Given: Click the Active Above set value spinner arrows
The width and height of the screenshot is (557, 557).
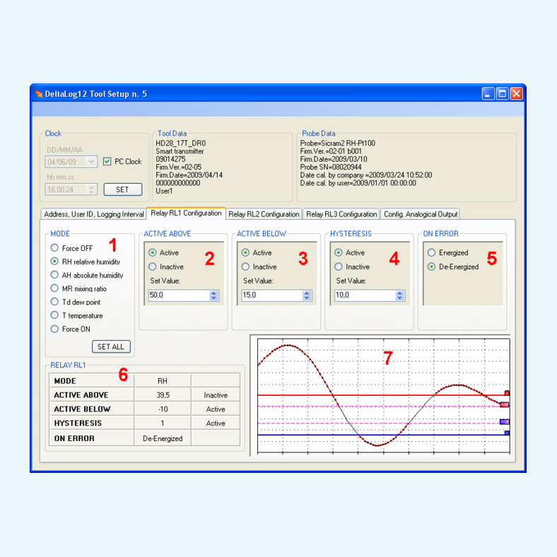Looking at the screenshot, I should (213, 295).
